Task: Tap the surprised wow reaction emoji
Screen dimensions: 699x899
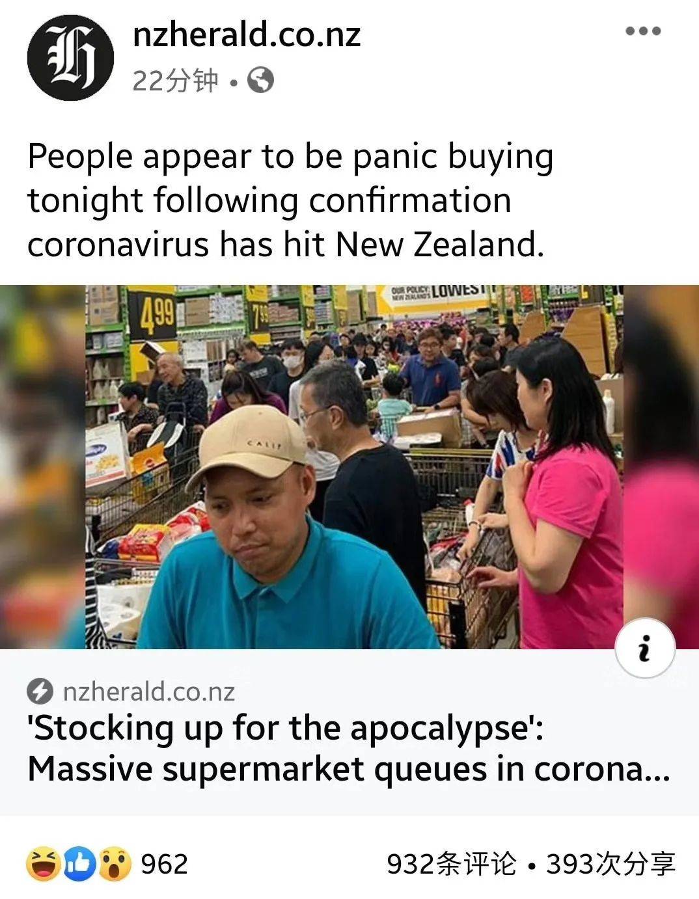Action: click(114, 864)
